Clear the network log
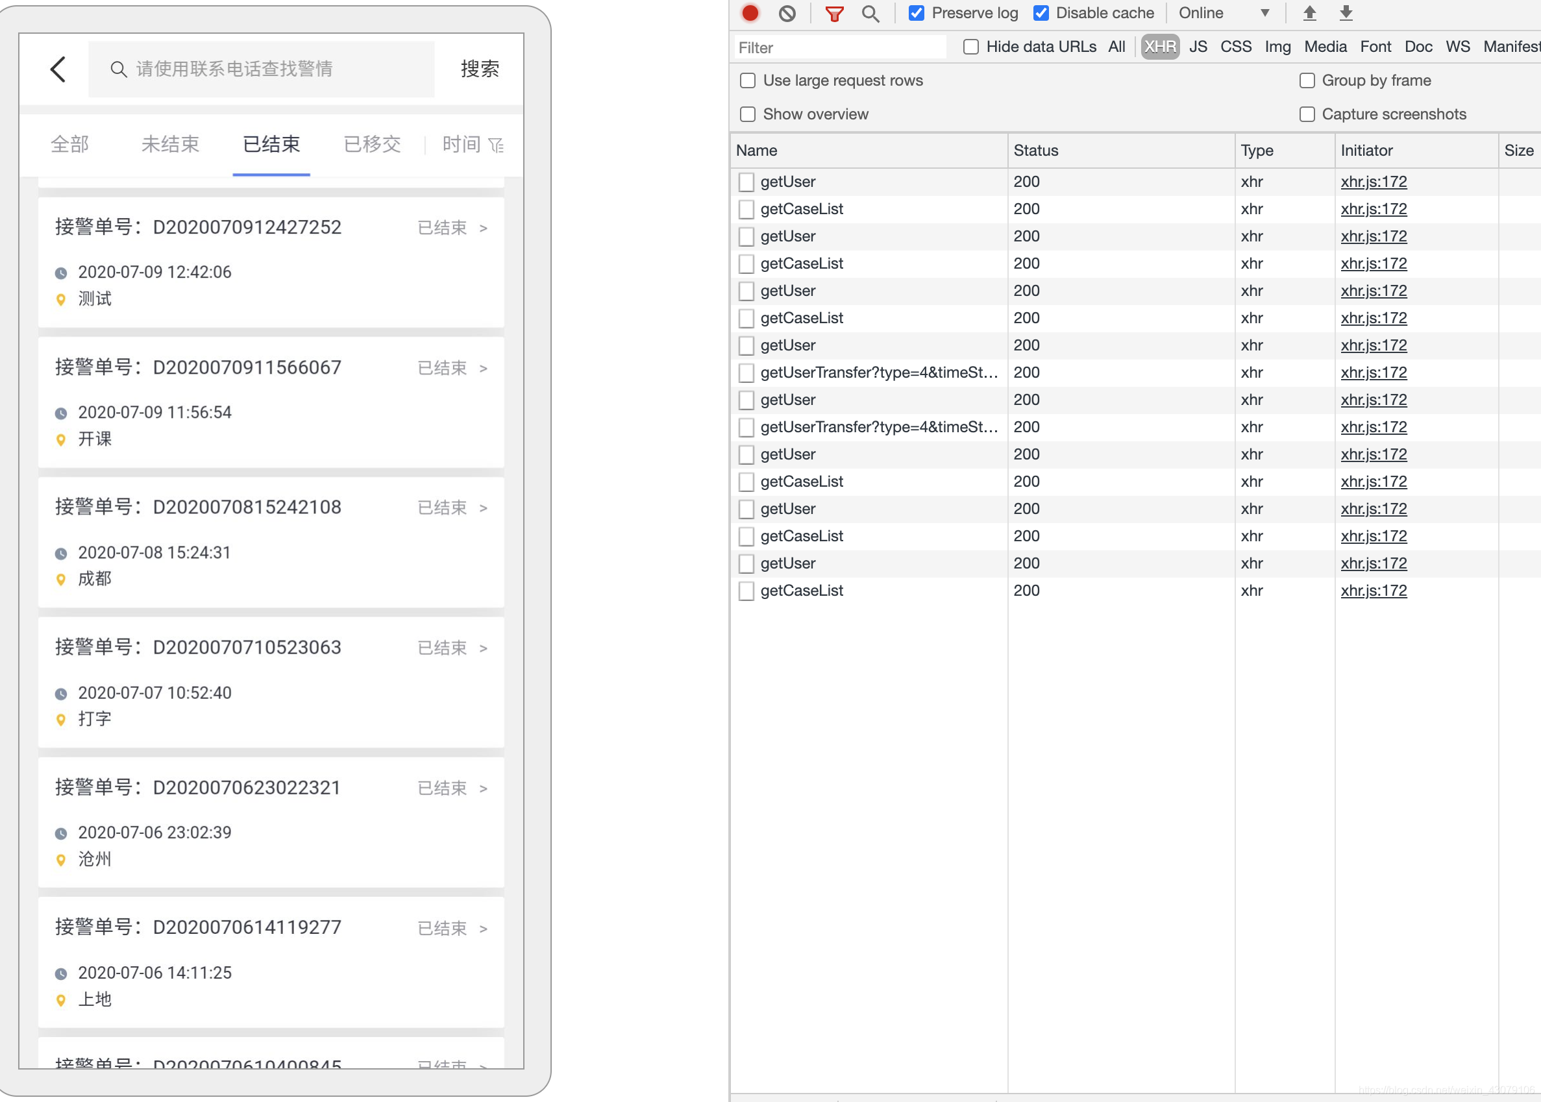The height and width of the screenshot is (1102, 1541). [x=787, y=13]
